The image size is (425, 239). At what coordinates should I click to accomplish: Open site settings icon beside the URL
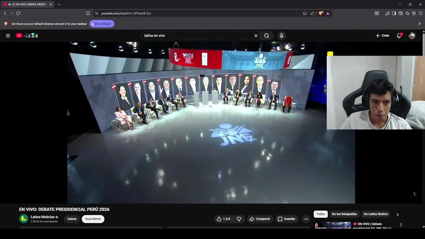[x=96, y=13]
